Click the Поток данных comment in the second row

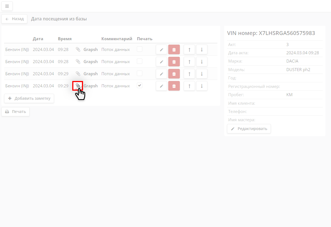pyautogui.click(x=116, y=61)
